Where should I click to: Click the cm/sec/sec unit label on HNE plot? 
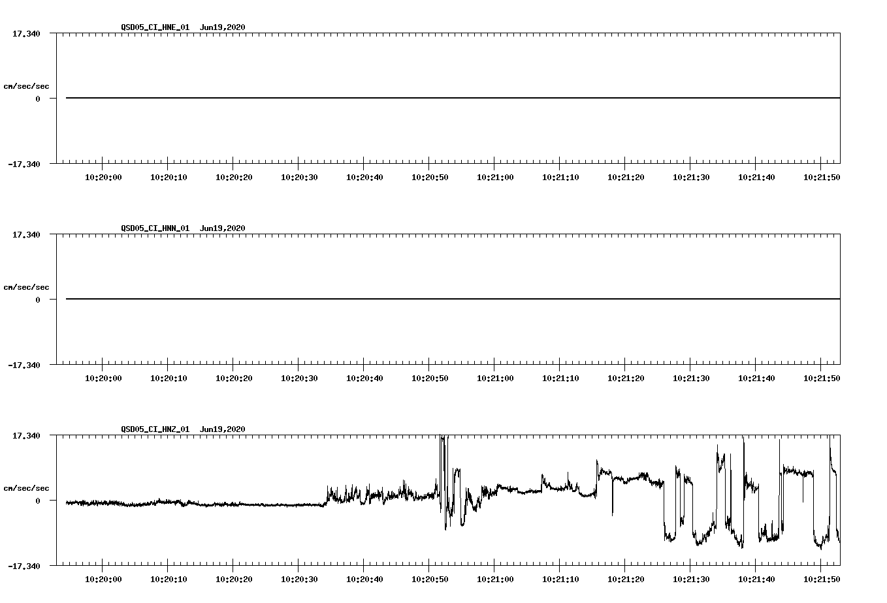click(26, 86)
